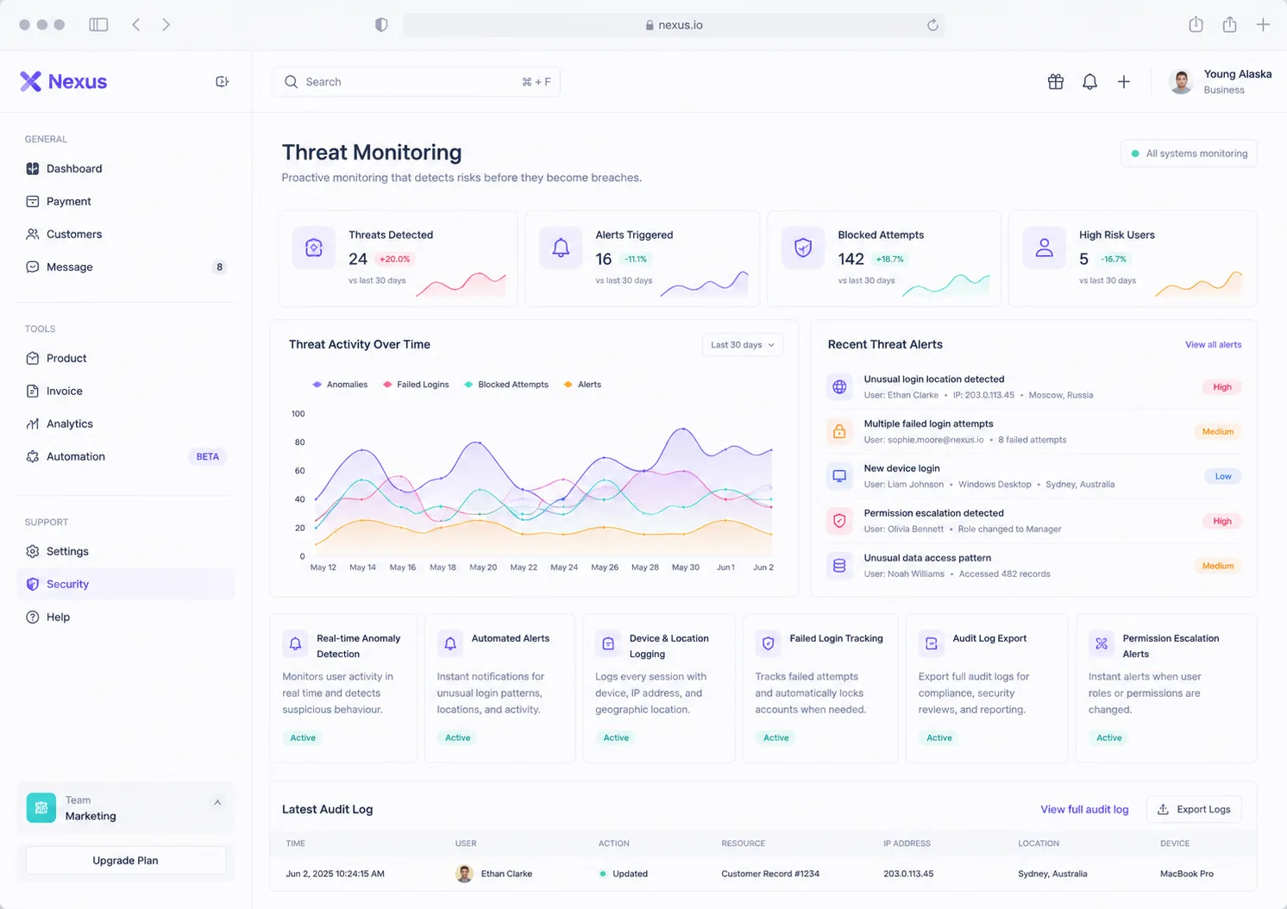This screenshot has height=909, width=1287.
Task: Click the Permission Escalation Alerts icon
Action: coord(1102,643)
